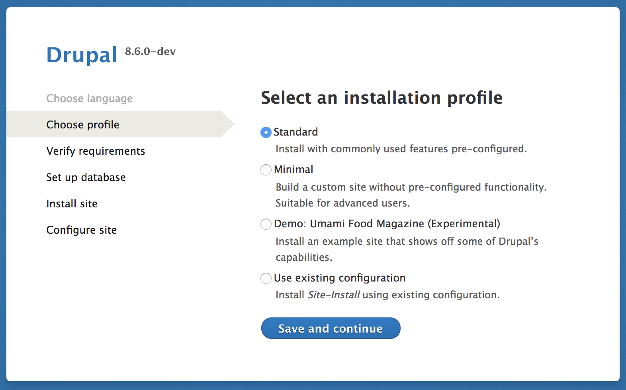Click description 'Install with commonly used features pre-configured.'

coord(401,149)
